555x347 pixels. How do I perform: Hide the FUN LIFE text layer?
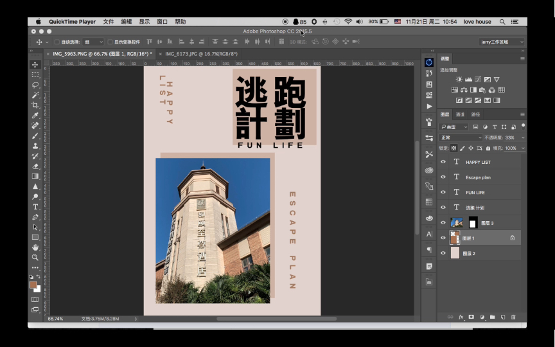pyautogui.click(x=443, y=192)
